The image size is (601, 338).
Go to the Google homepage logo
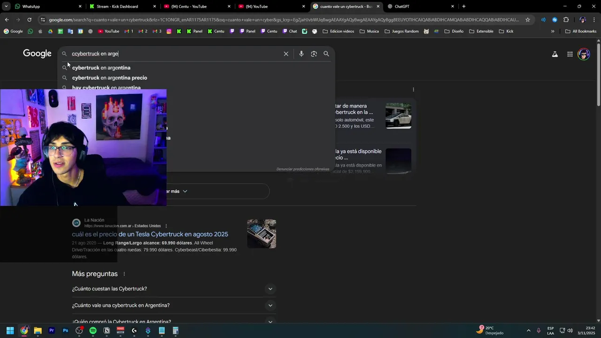click(x=37, y=54)
